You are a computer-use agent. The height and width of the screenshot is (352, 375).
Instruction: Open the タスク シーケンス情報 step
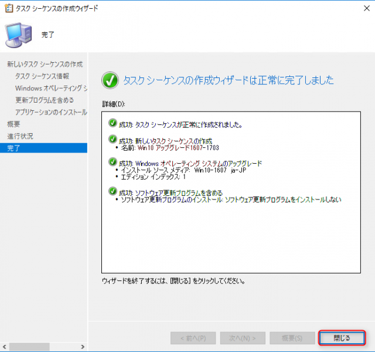tap(42, 76)
